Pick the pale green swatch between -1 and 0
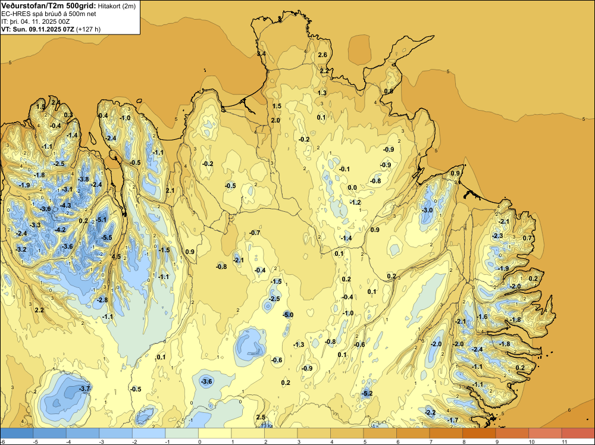This screenshot has width=595, height=445. [181, 433]
